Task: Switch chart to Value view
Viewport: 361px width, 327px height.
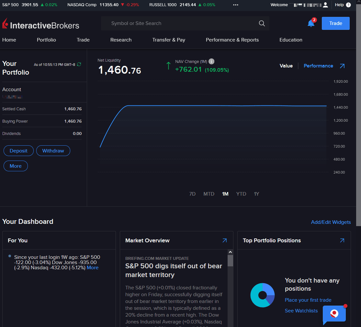Action: (x=286, y=66)
